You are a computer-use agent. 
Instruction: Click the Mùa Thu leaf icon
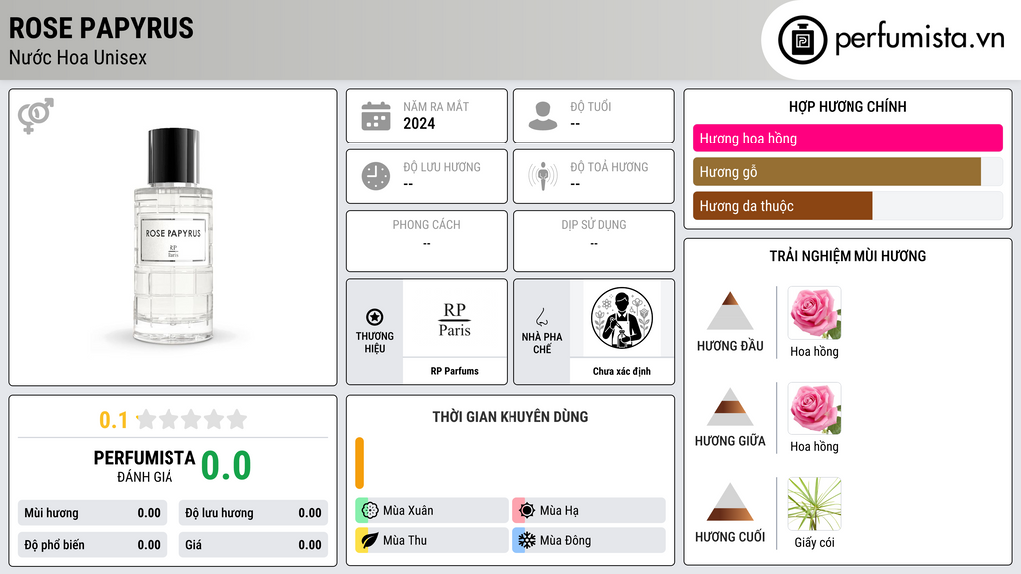[x=369, y=540]
